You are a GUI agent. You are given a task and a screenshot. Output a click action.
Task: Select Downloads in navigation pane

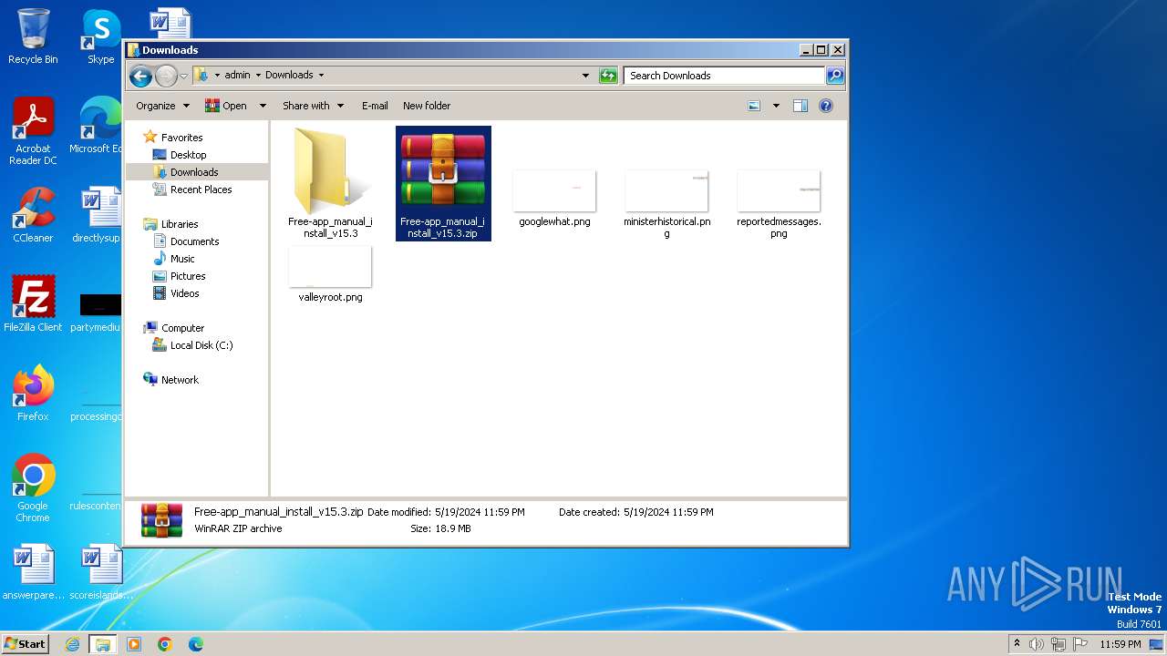click(x=194, y=172)
